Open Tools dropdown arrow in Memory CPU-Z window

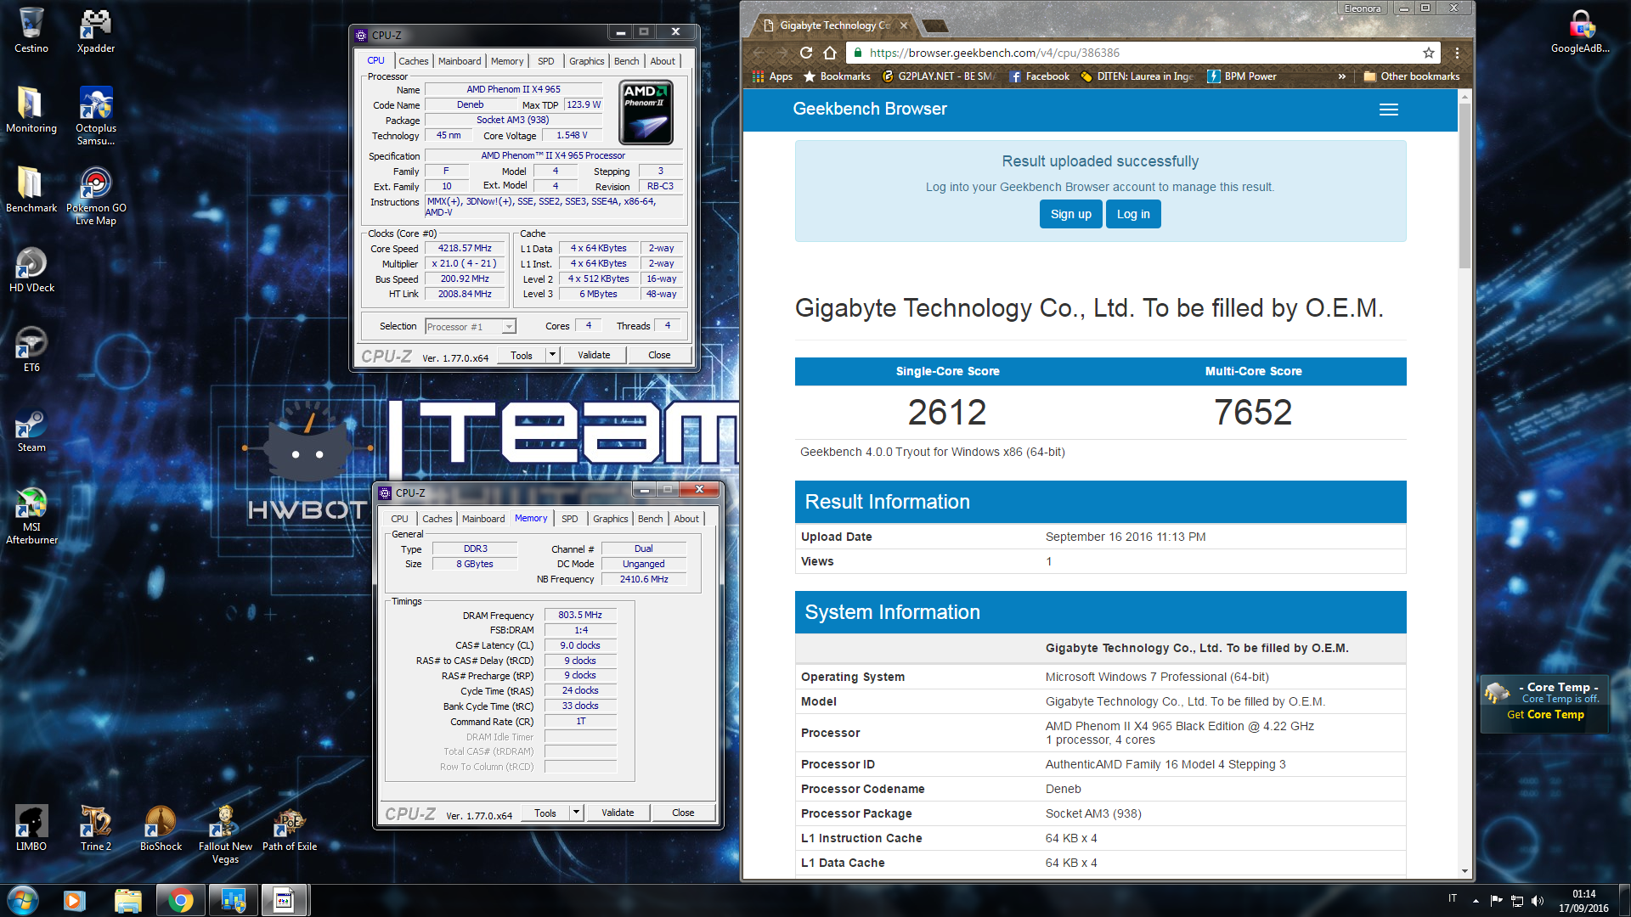[x=576, y=813]
